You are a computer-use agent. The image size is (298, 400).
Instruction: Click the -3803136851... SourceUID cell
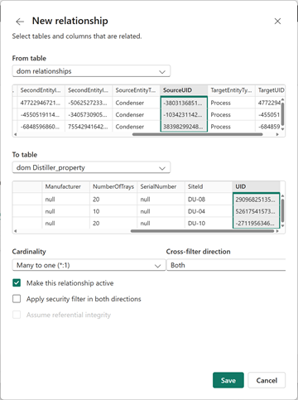click(184, 103)
